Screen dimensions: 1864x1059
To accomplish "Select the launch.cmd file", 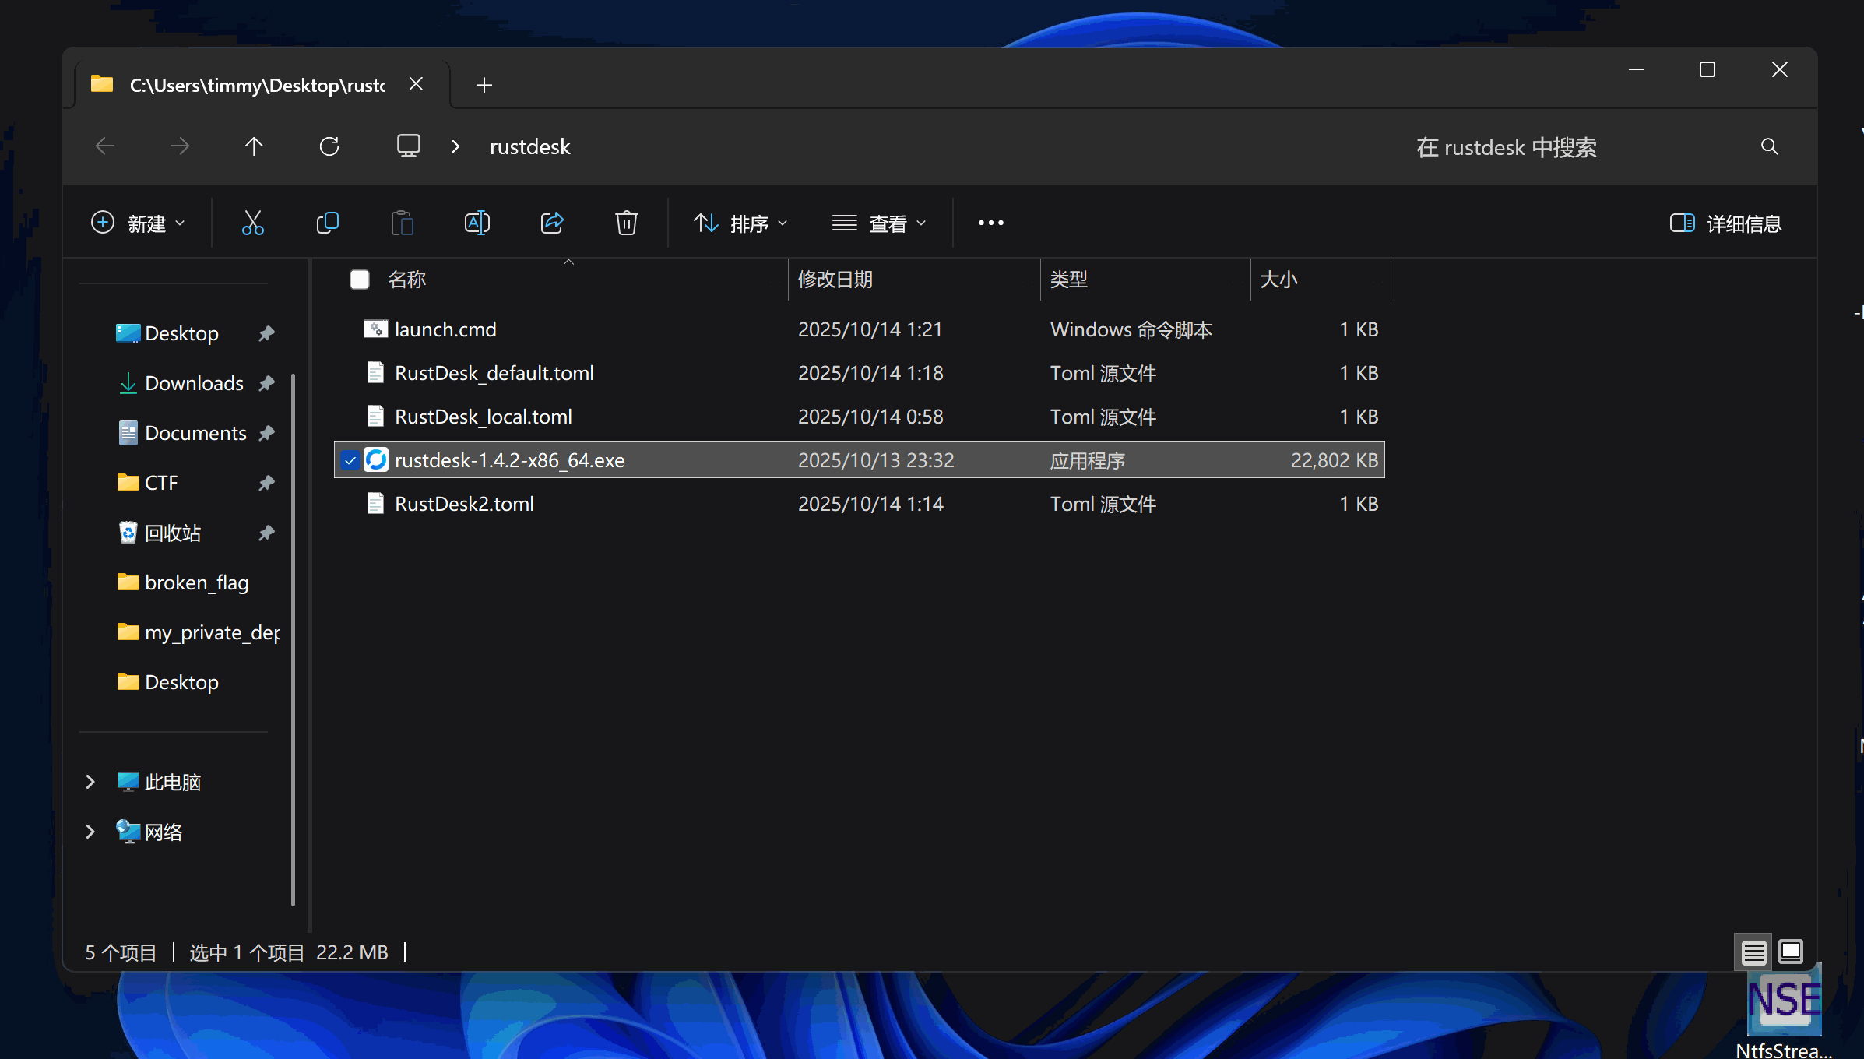I will click(x=445, y=329).
